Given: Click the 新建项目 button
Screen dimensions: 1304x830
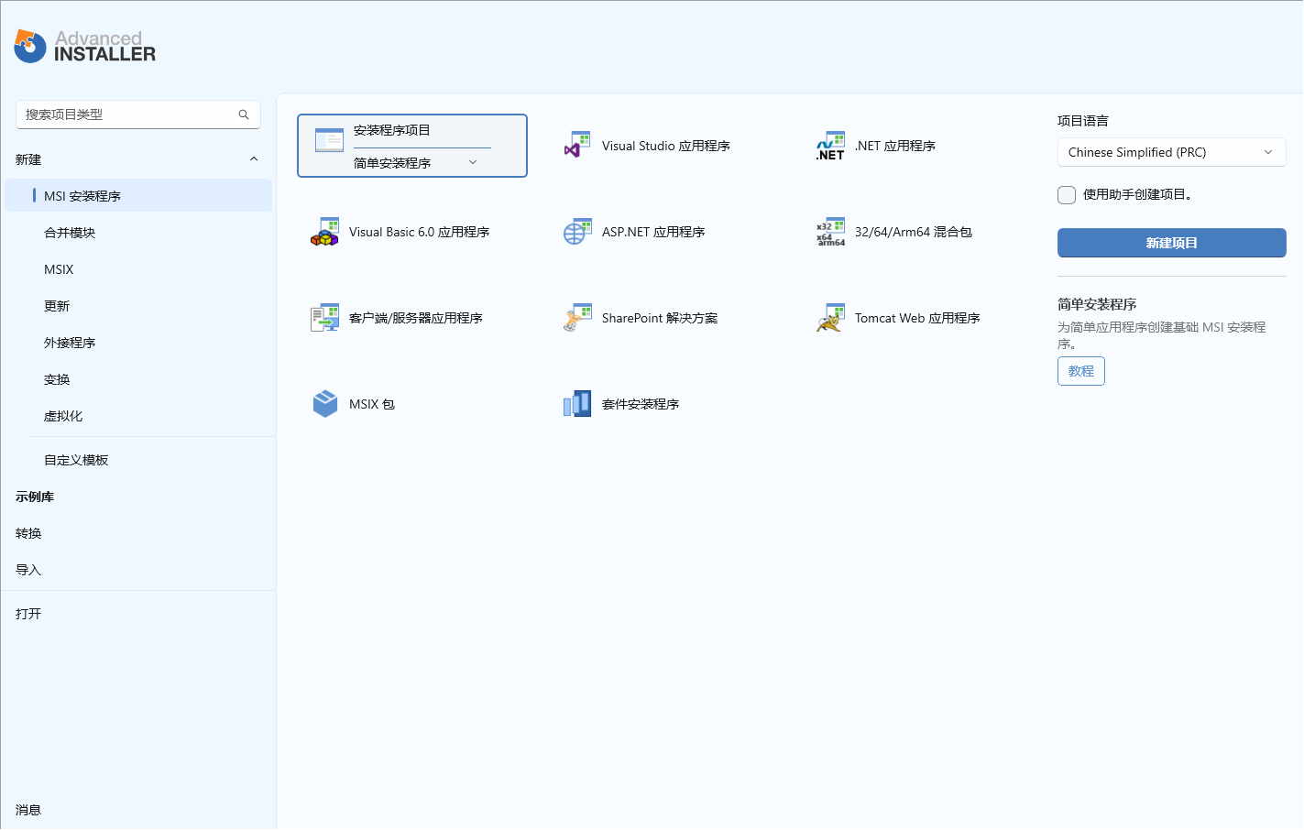Looking at the screenshot, I should pos(1171,243).
